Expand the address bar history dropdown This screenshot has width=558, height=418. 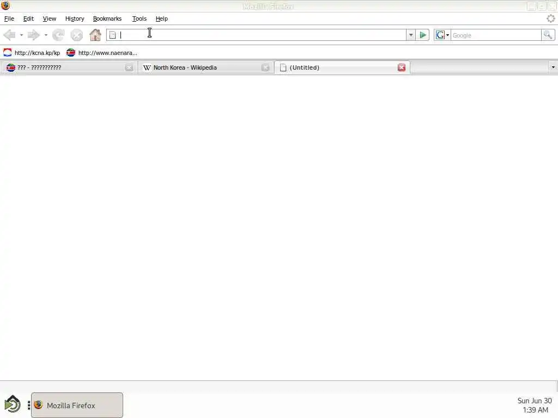click(x=411, y=35)
